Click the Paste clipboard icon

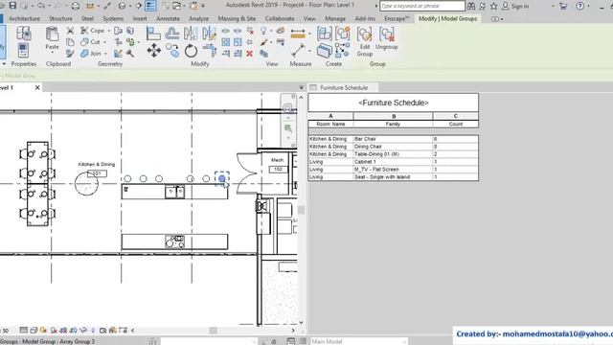(52, 34)
